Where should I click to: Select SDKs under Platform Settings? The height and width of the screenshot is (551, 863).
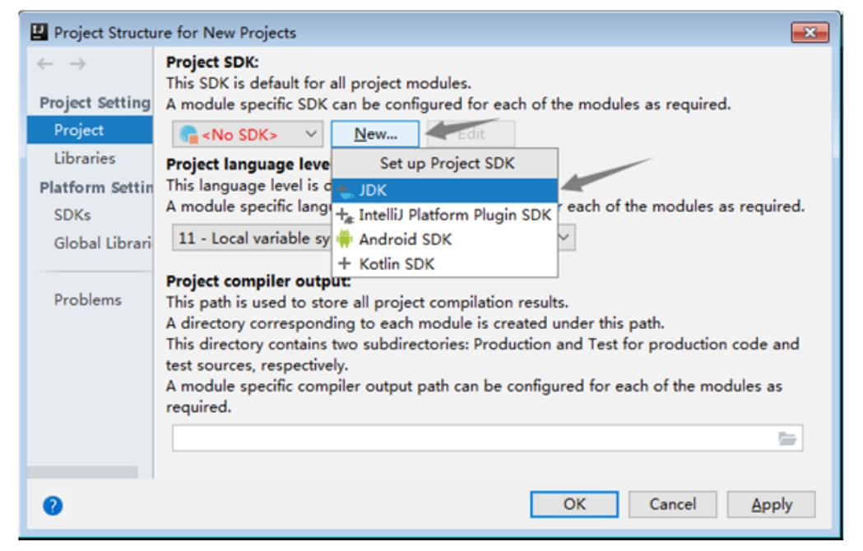[x=72, y=215]
